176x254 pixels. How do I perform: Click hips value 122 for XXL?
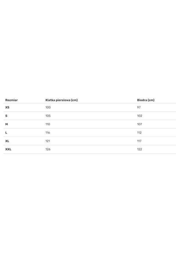[139, 149]
